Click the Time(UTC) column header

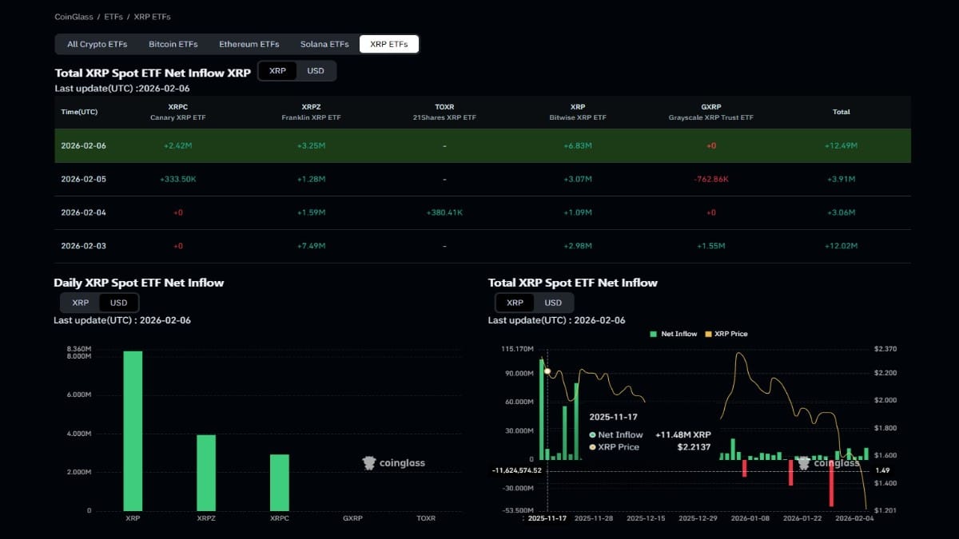(79, 113)
